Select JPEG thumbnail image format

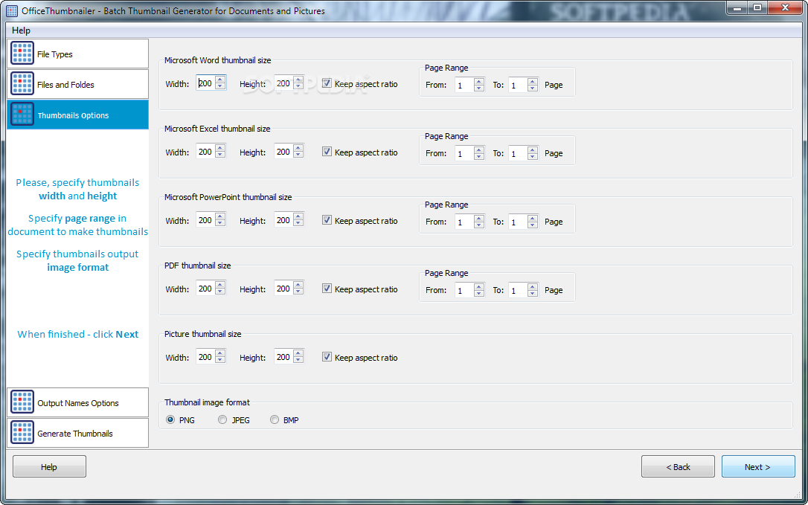click(x=222, y=419)
